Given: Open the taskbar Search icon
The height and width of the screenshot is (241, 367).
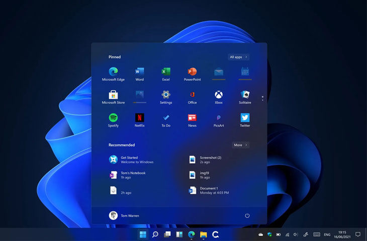Looking at the screenshot, I should tap(155, 234).
